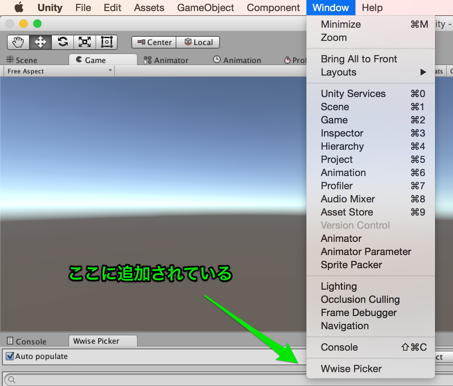Click the yellow minimize window button

click(24, 24)
